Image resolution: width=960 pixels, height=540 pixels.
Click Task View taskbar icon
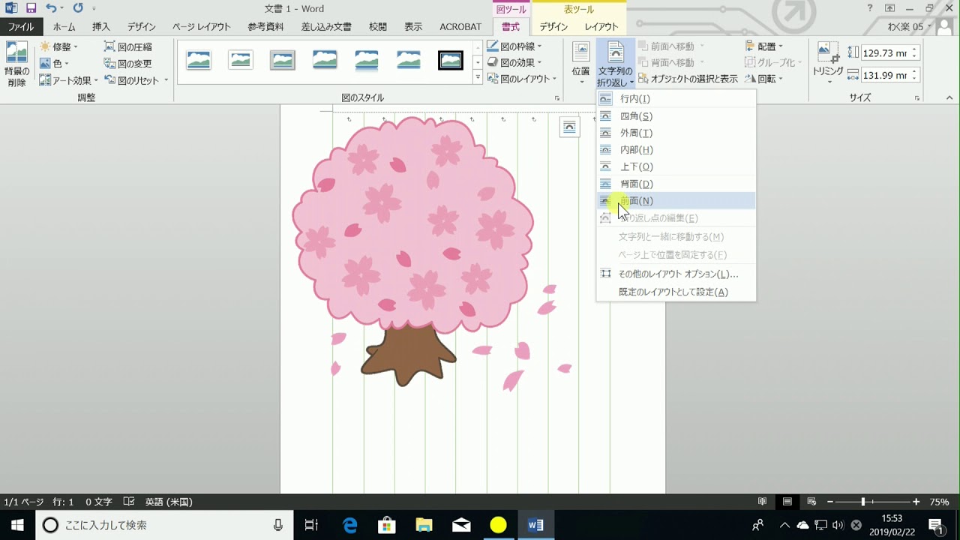pos(311,525)
